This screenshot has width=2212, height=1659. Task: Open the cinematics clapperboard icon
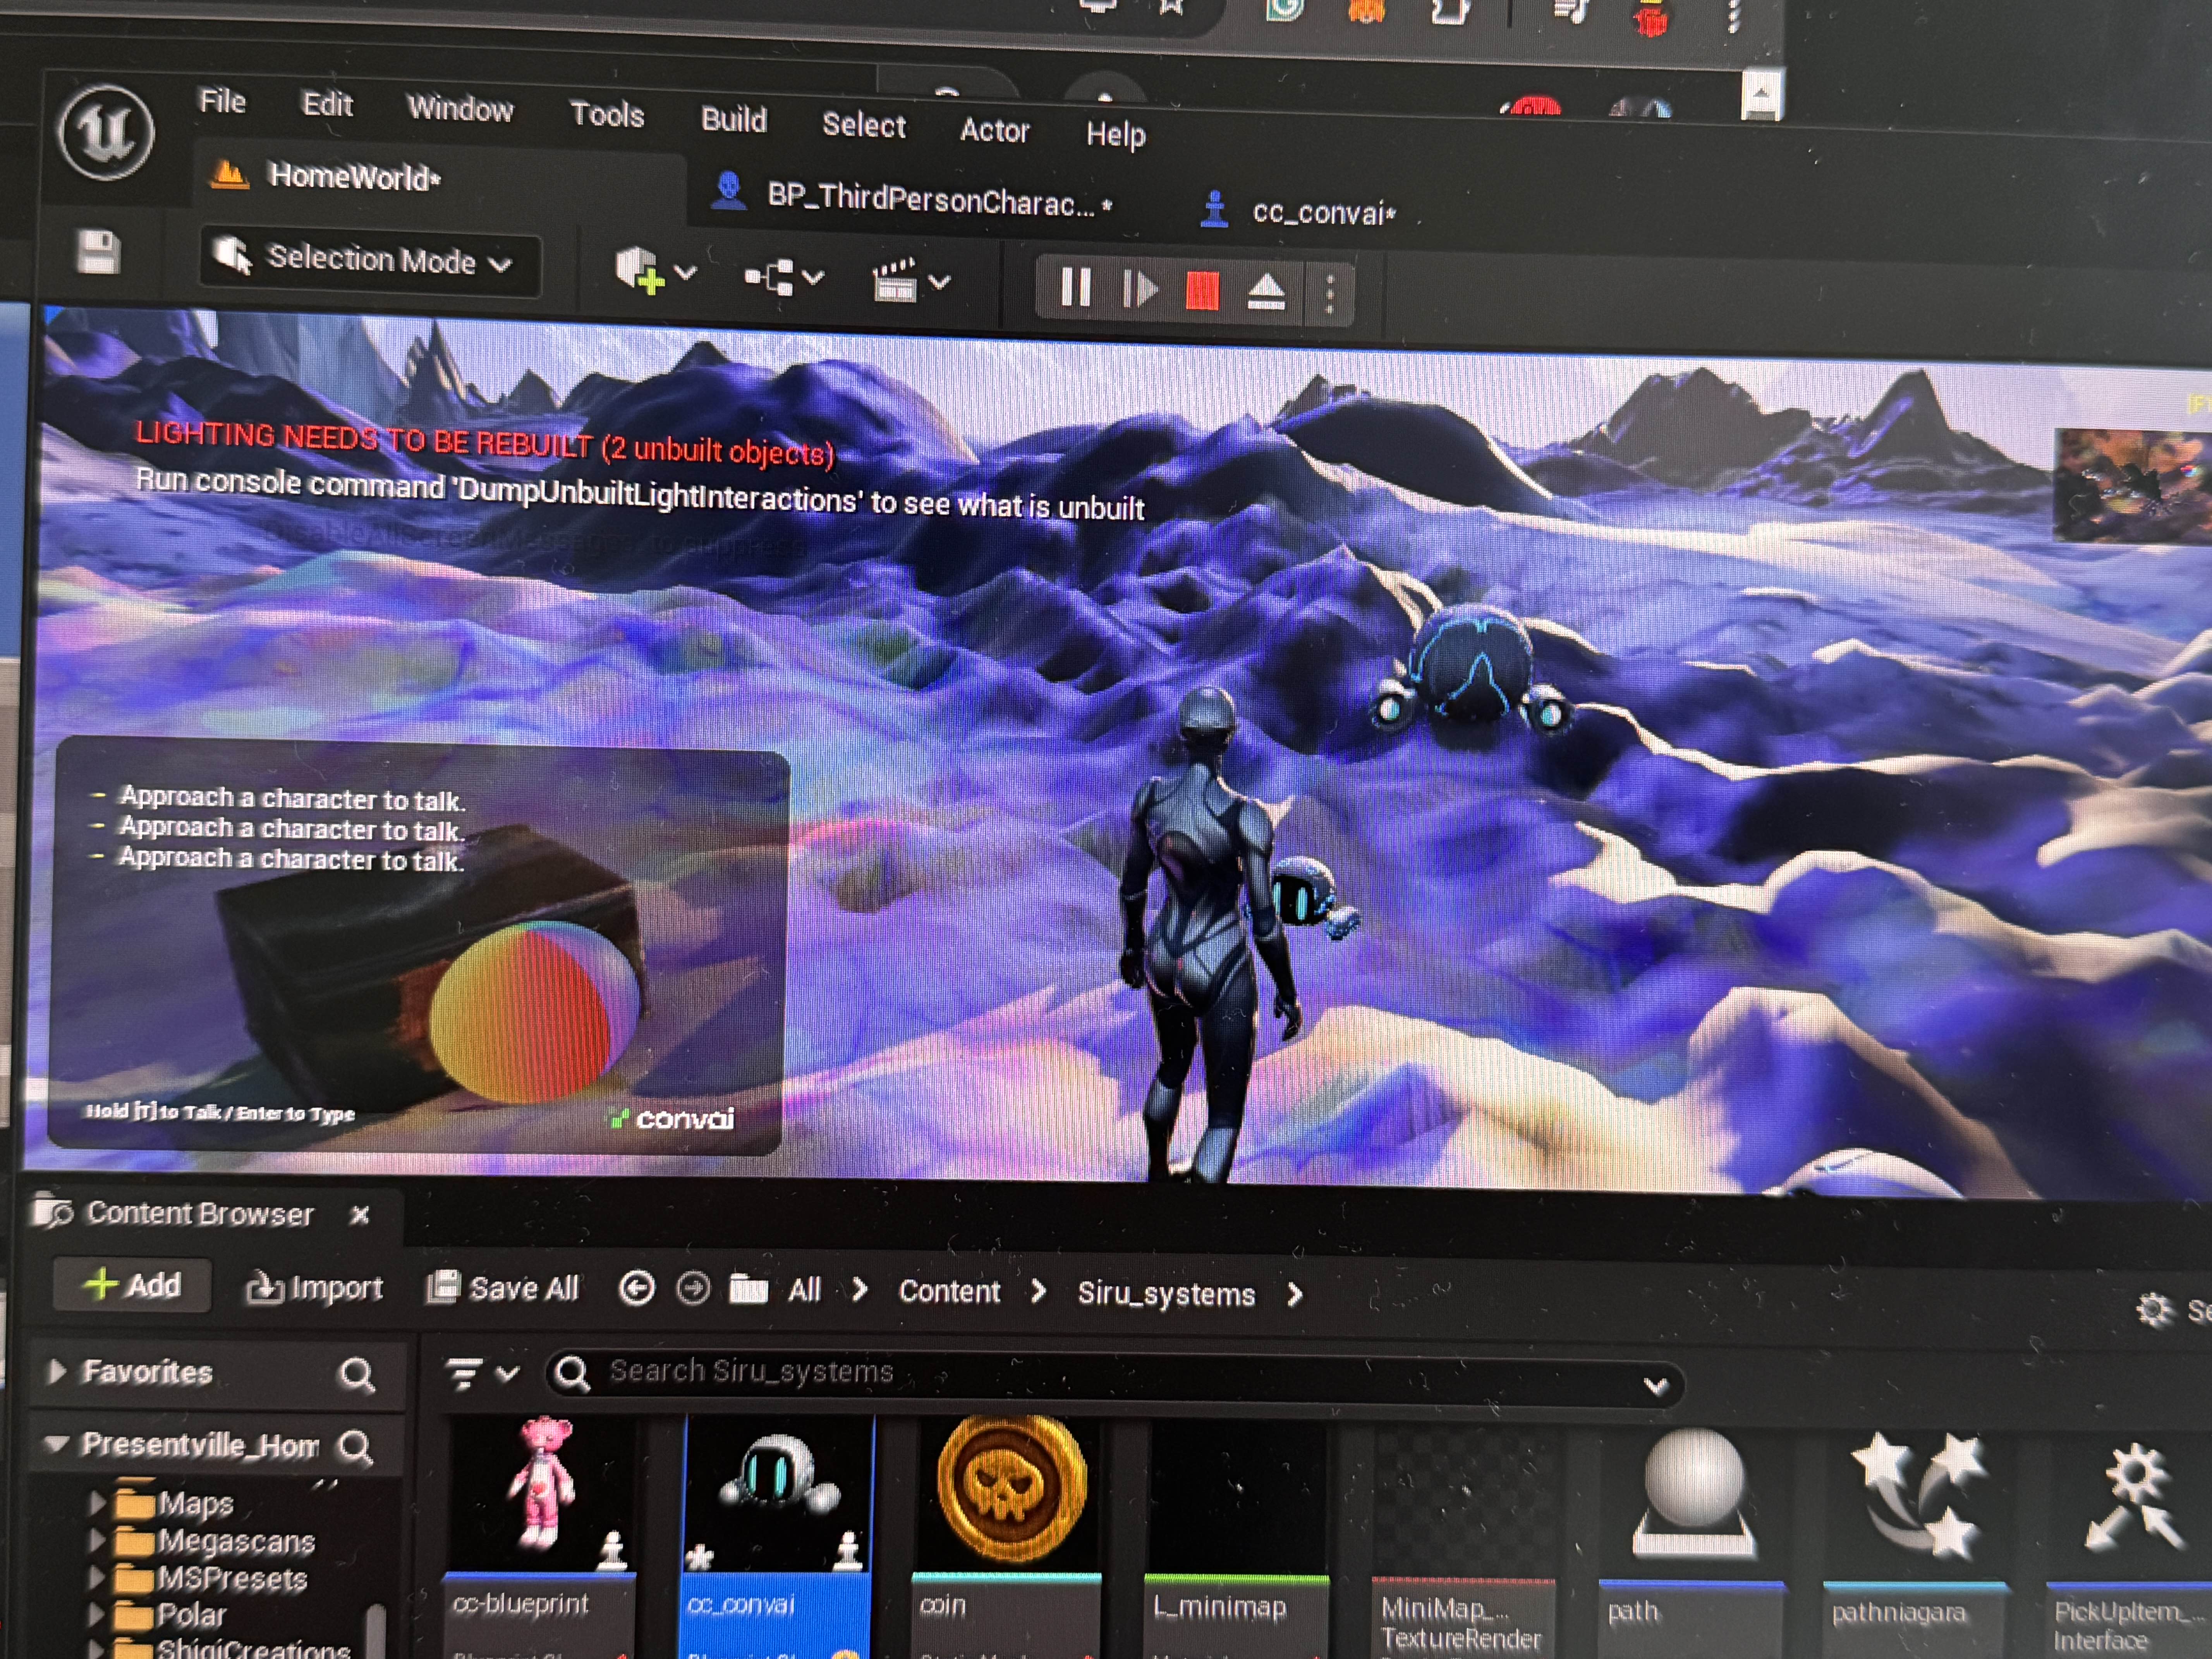pyautogui.click(x=895, y=281)
